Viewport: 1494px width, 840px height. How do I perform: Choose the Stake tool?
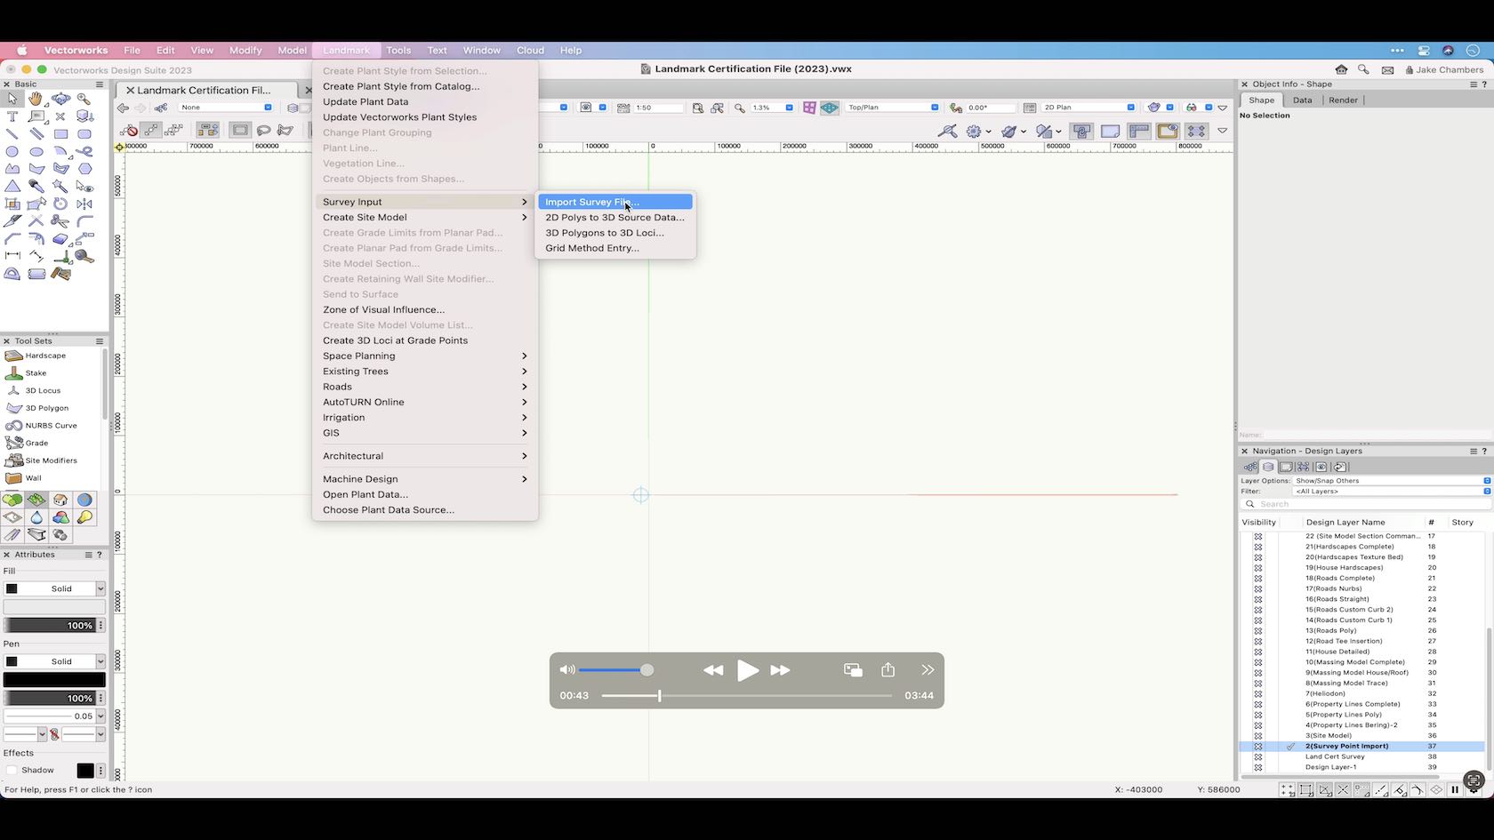(x=36, y=373)
